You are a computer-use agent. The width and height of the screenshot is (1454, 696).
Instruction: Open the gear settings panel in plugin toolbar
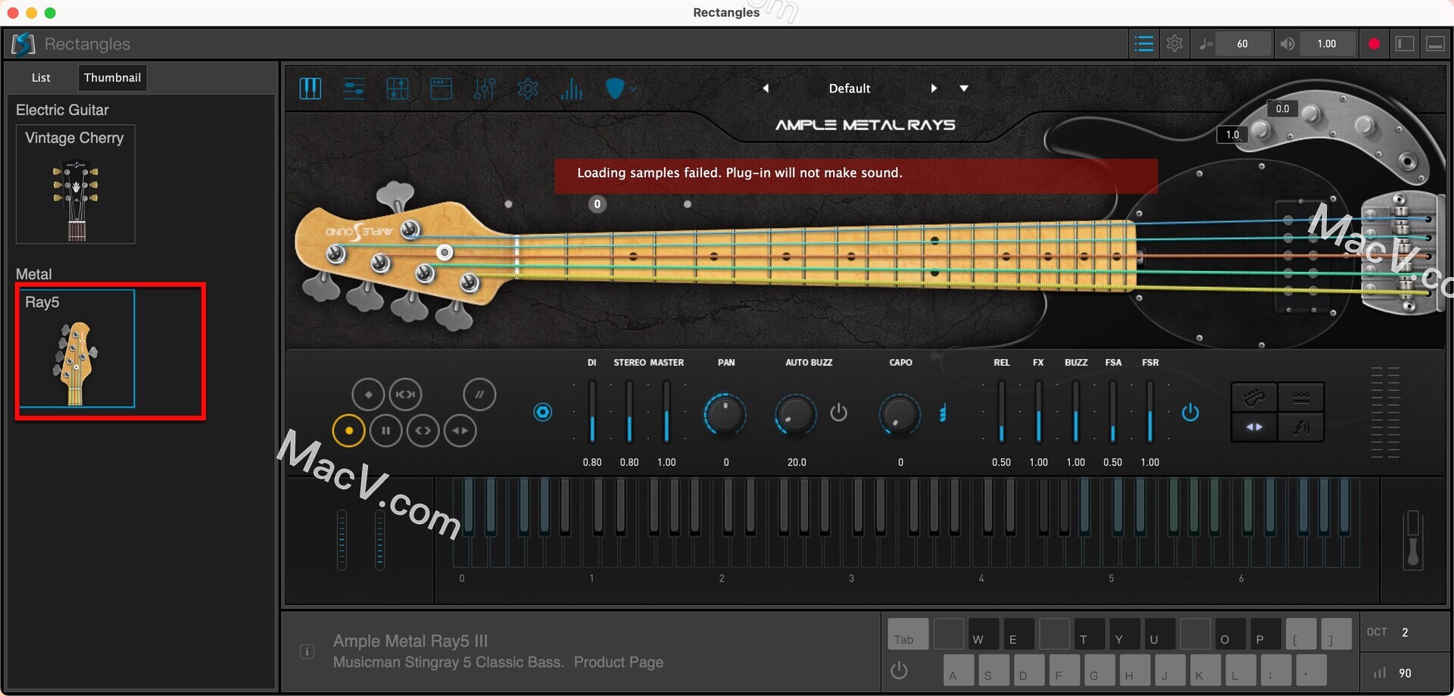[528, 89]
